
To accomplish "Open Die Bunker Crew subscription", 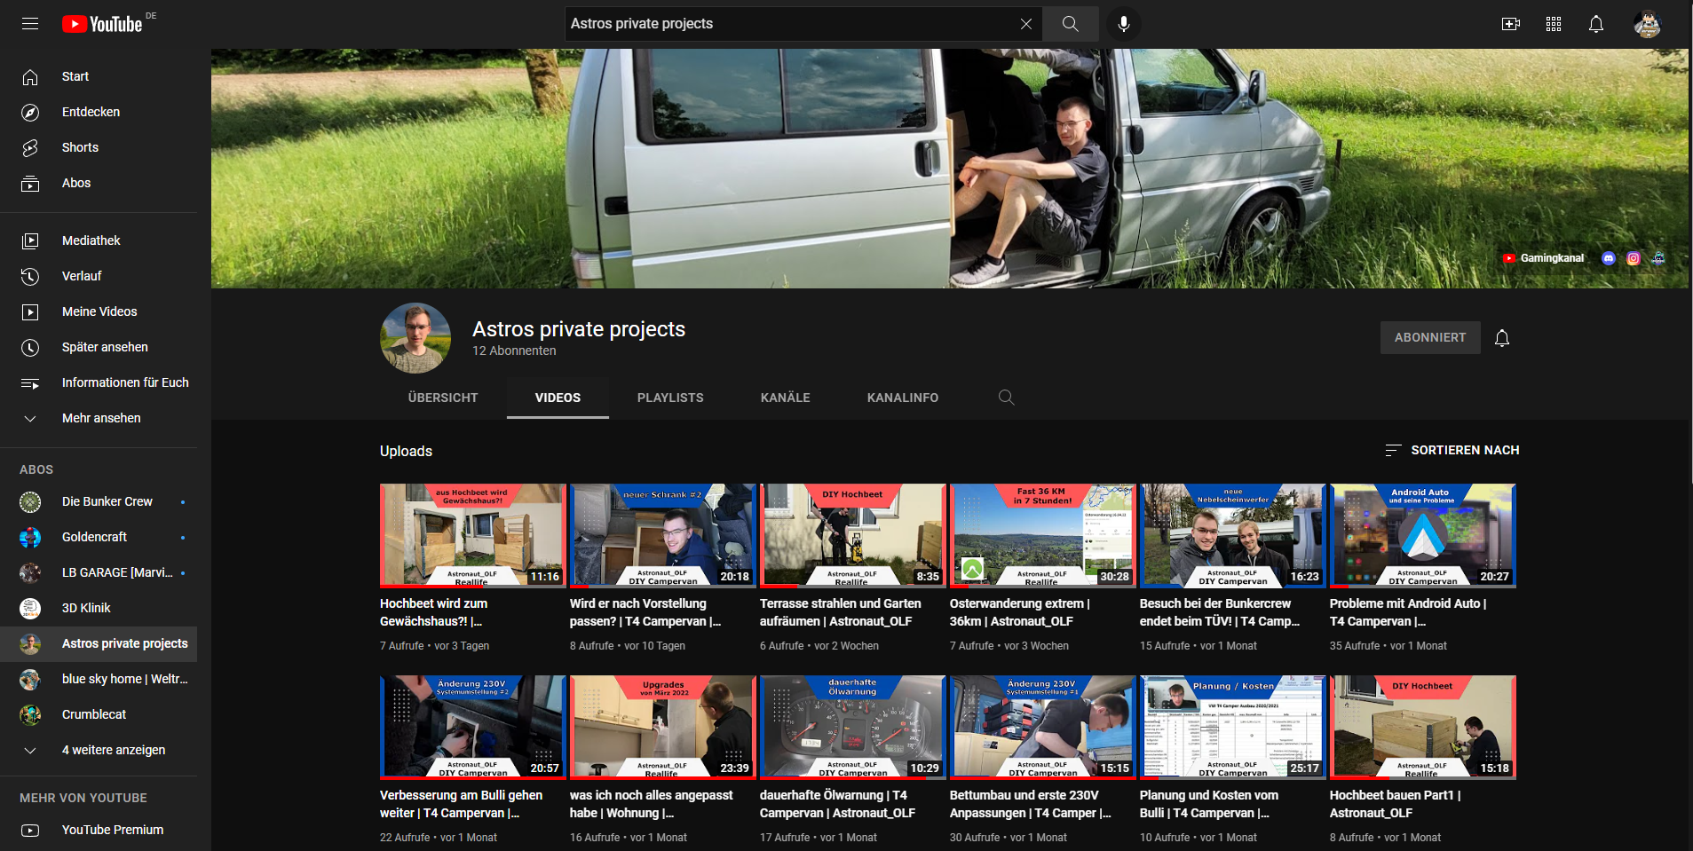I will click(x=107, y=501).
